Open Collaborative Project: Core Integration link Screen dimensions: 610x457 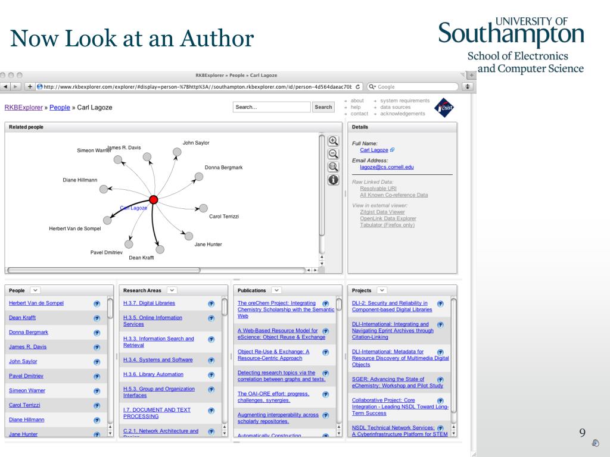click(x=400, y=406)
